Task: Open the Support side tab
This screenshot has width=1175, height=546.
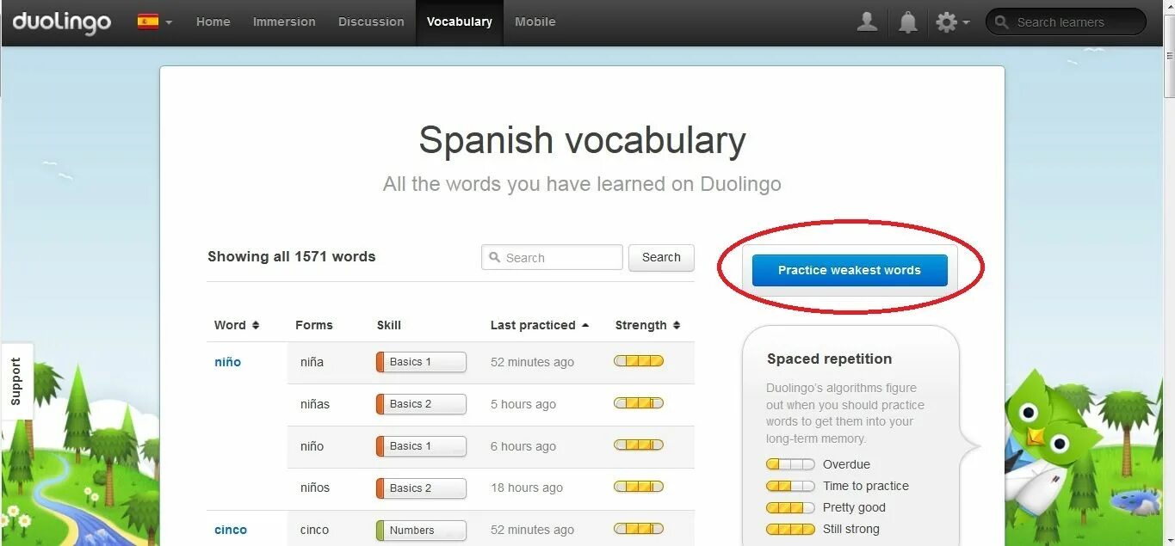Action: pos(16,382)
